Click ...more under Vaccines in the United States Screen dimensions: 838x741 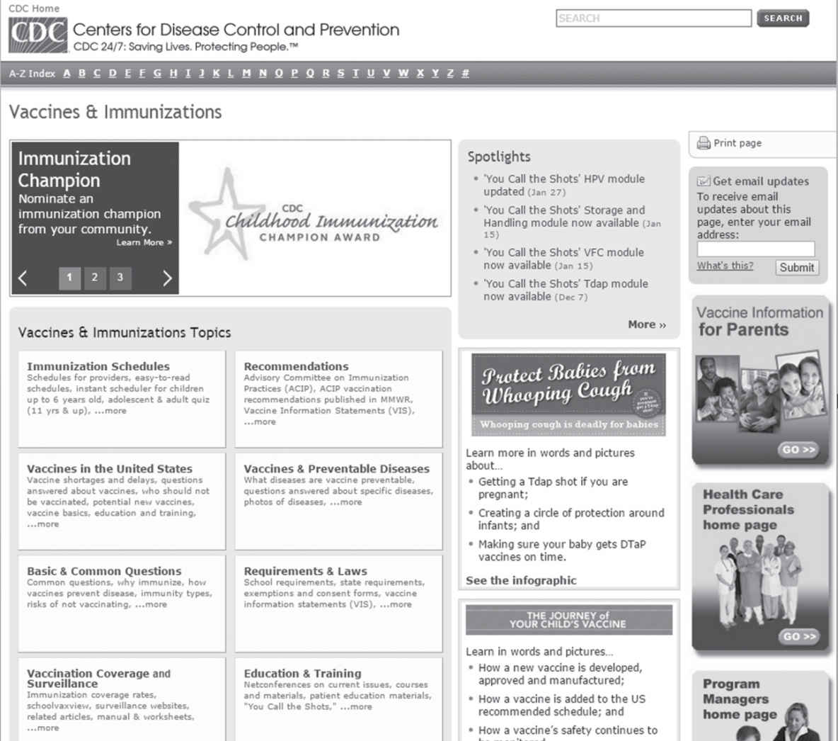coord(42,524)
